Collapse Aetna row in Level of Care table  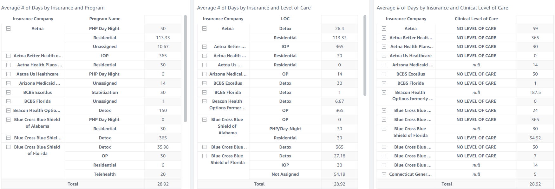205,28
